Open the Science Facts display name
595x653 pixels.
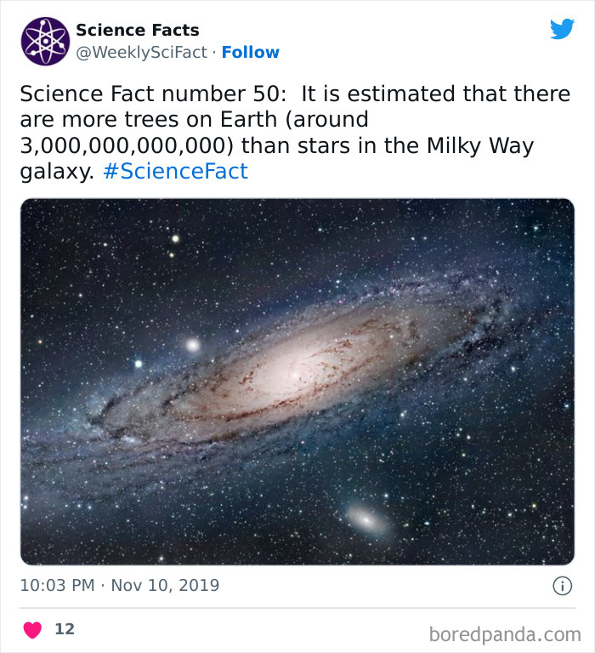pyautogui.click(x=138, y=30)
